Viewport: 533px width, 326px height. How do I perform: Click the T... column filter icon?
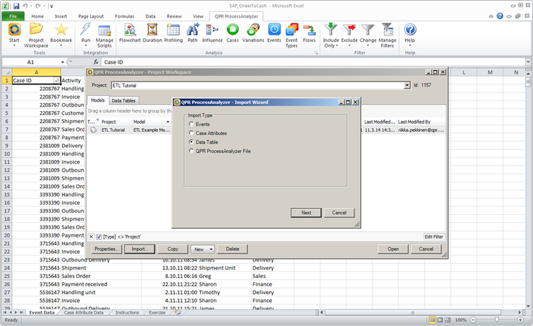click(x=97, y=120)
